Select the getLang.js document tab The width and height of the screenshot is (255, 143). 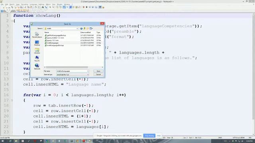tap(23, 11)
